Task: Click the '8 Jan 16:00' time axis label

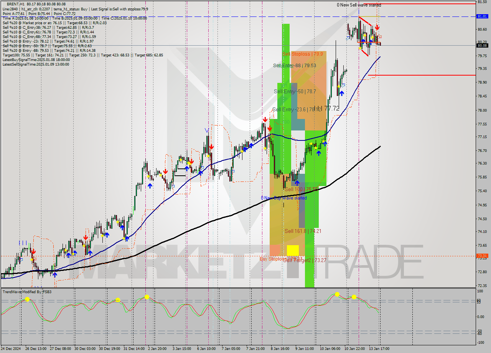Action: coord(280,349)
